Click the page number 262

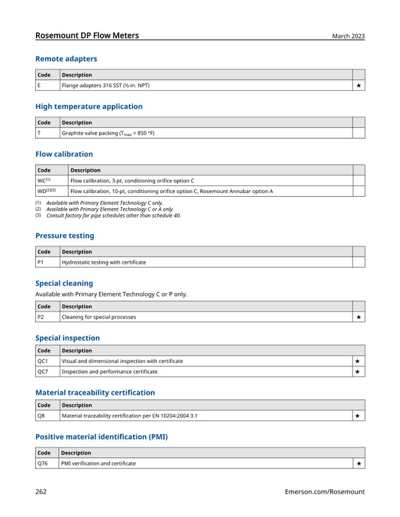[x=41, y=492]
